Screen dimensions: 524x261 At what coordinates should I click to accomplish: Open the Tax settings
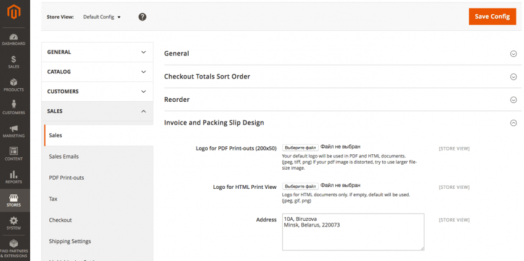point(53,199)
